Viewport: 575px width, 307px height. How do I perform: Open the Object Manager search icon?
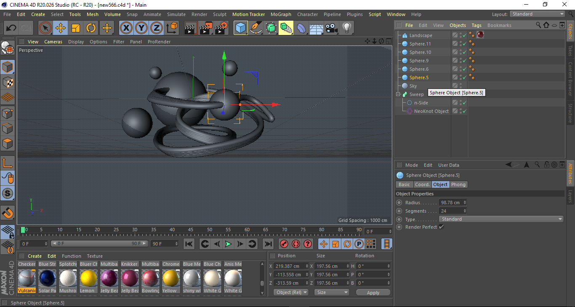(x=538, y=25)
